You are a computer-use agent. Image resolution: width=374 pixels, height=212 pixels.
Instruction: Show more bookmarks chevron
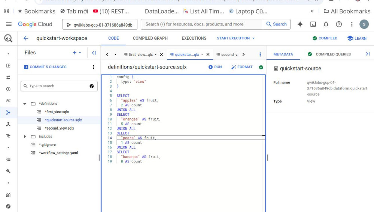pos(312,11)
